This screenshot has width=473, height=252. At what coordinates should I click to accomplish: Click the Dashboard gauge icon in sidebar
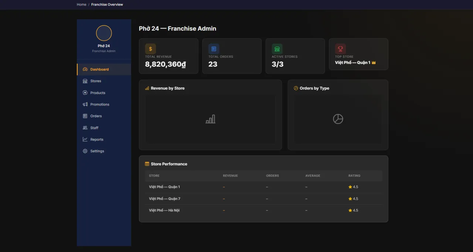85,69
